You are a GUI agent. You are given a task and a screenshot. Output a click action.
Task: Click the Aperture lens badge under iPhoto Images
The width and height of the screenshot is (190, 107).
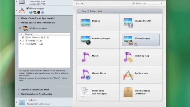click(39, 12)
